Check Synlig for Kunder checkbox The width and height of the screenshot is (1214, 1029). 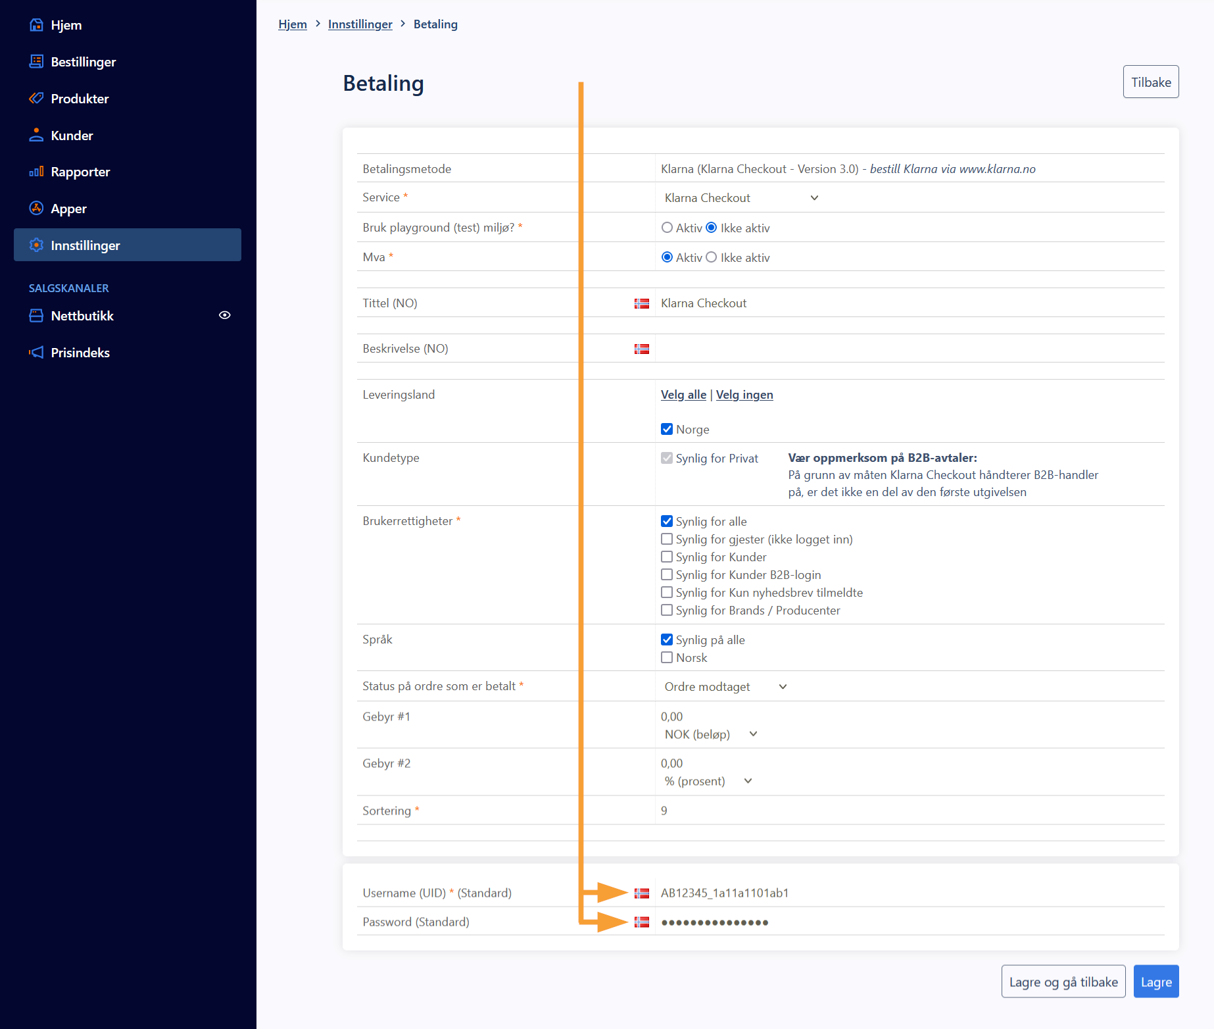click(667, 557)
